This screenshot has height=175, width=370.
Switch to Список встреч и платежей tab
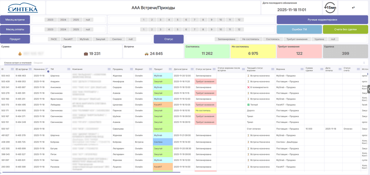[18, 63]
